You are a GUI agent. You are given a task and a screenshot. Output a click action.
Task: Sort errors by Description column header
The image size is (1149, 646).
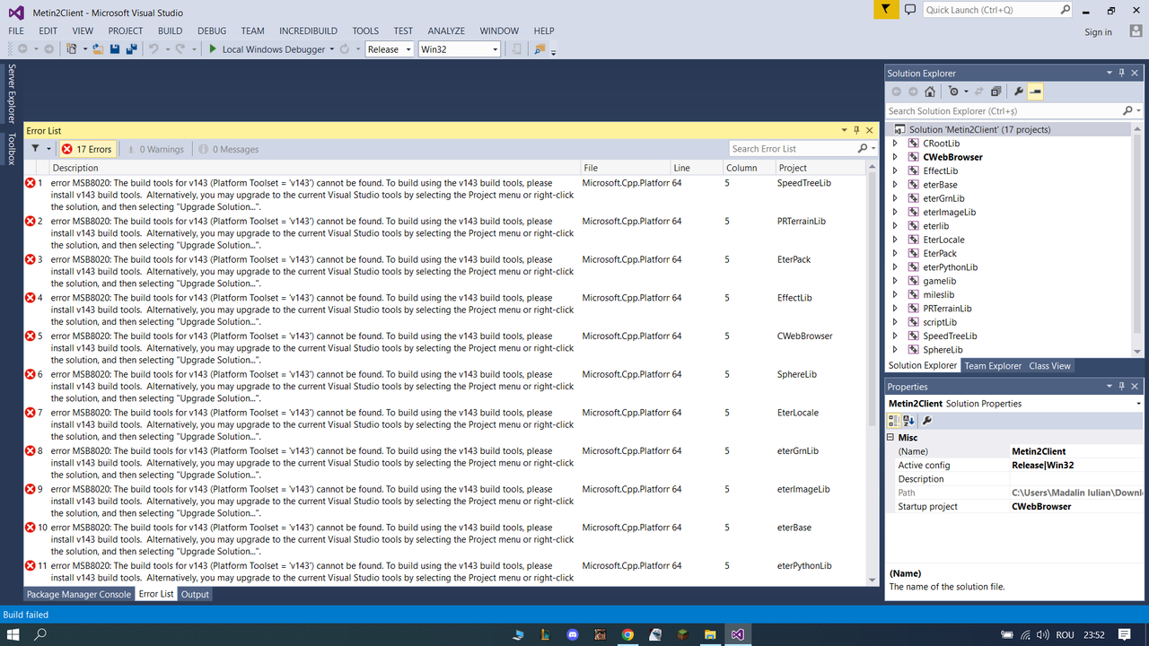coord(313,168)
